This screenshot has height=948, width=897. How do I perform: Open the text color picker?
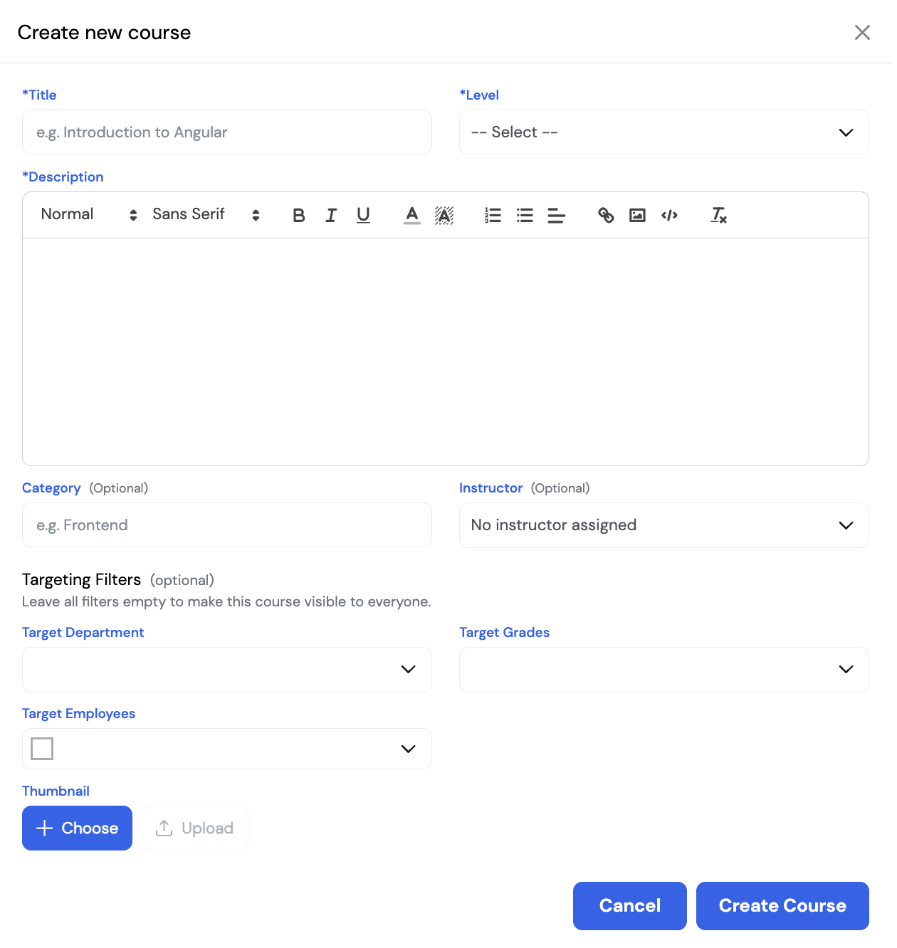(411, 215)
